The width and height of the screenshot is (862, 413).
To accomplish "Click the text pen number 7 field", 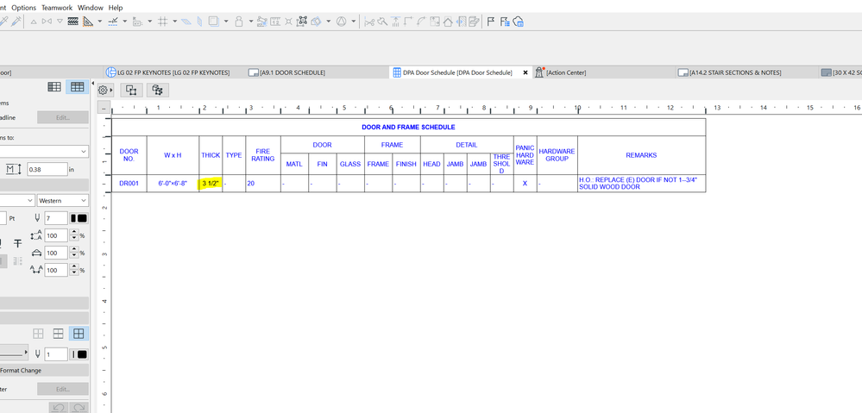I will [x=56, y=219].
